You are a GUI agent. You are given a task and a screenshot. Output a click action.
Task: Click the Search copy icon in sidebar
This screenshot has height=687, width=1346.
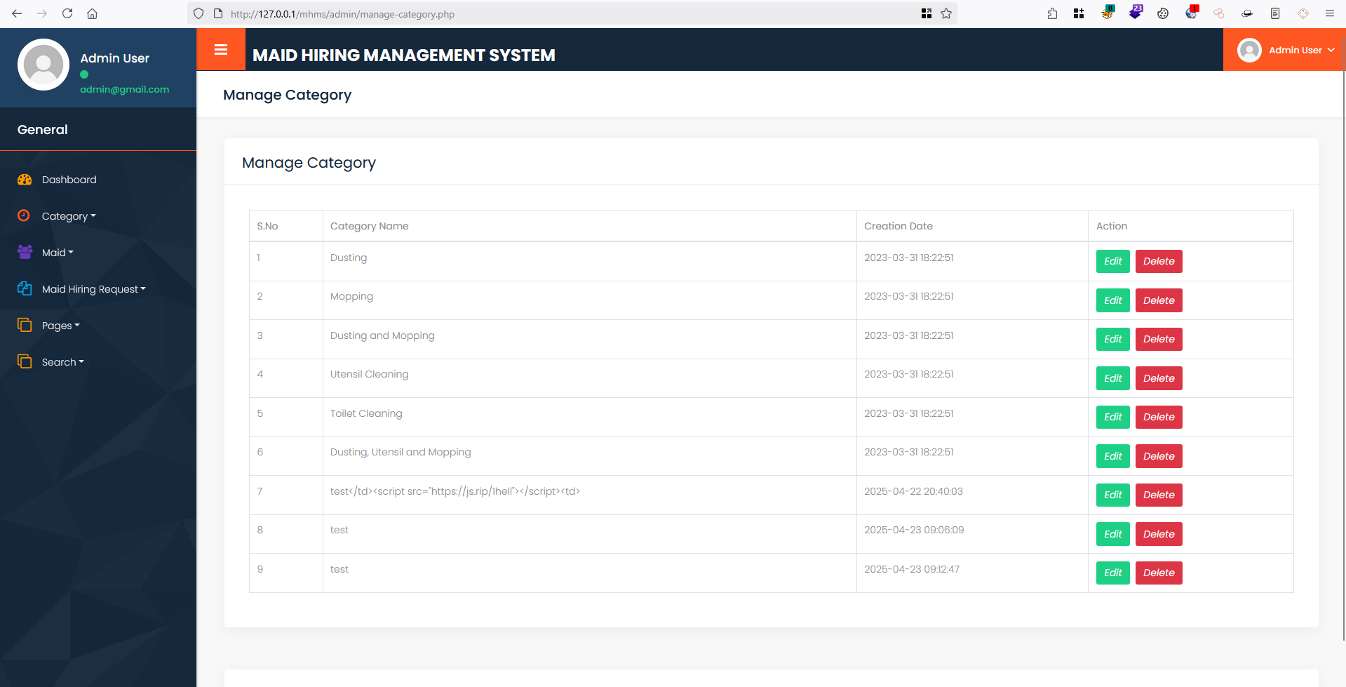point(25,361)
